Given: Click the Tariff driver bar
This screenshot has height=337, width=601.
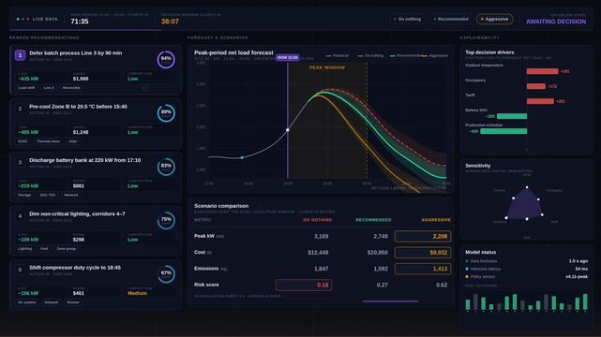Looking at the screenshot, I should click(540, 101).
